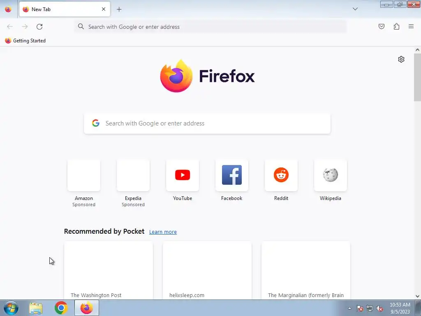Close the New Tab tab

click(x=104, y=9)
